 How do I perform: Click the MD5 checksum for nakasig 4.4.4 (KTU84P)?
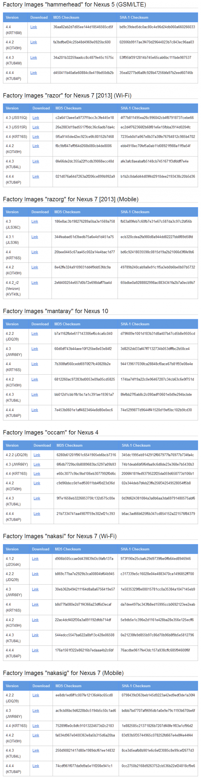(x=84, y=766)
